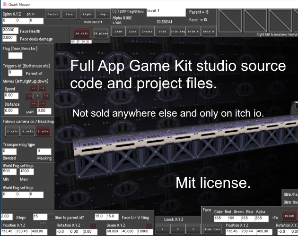
Task: Select the first texture slot thumbnail
Action: tap(230, 21)
